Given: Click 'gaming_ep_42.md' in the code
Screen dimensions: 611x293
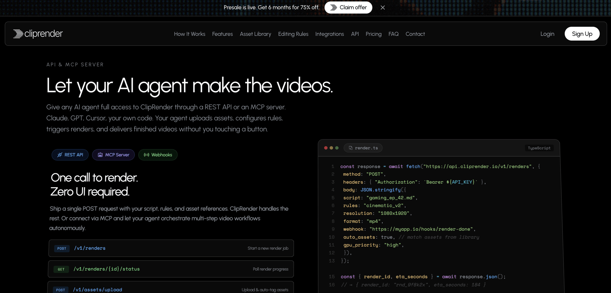Looking at the screenshot, I should tap(391, 198).
